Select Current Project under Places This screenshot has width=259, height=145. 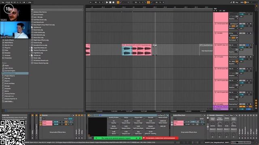(x=10, y=71)
